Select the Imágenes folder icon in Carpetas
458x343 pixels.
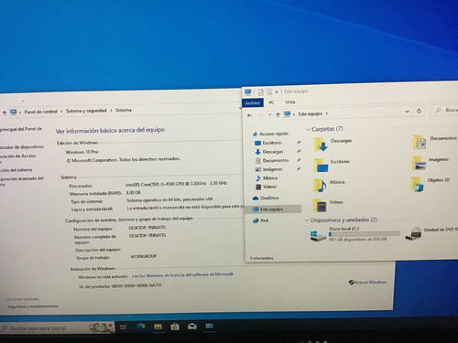click(x=419, y=163)
